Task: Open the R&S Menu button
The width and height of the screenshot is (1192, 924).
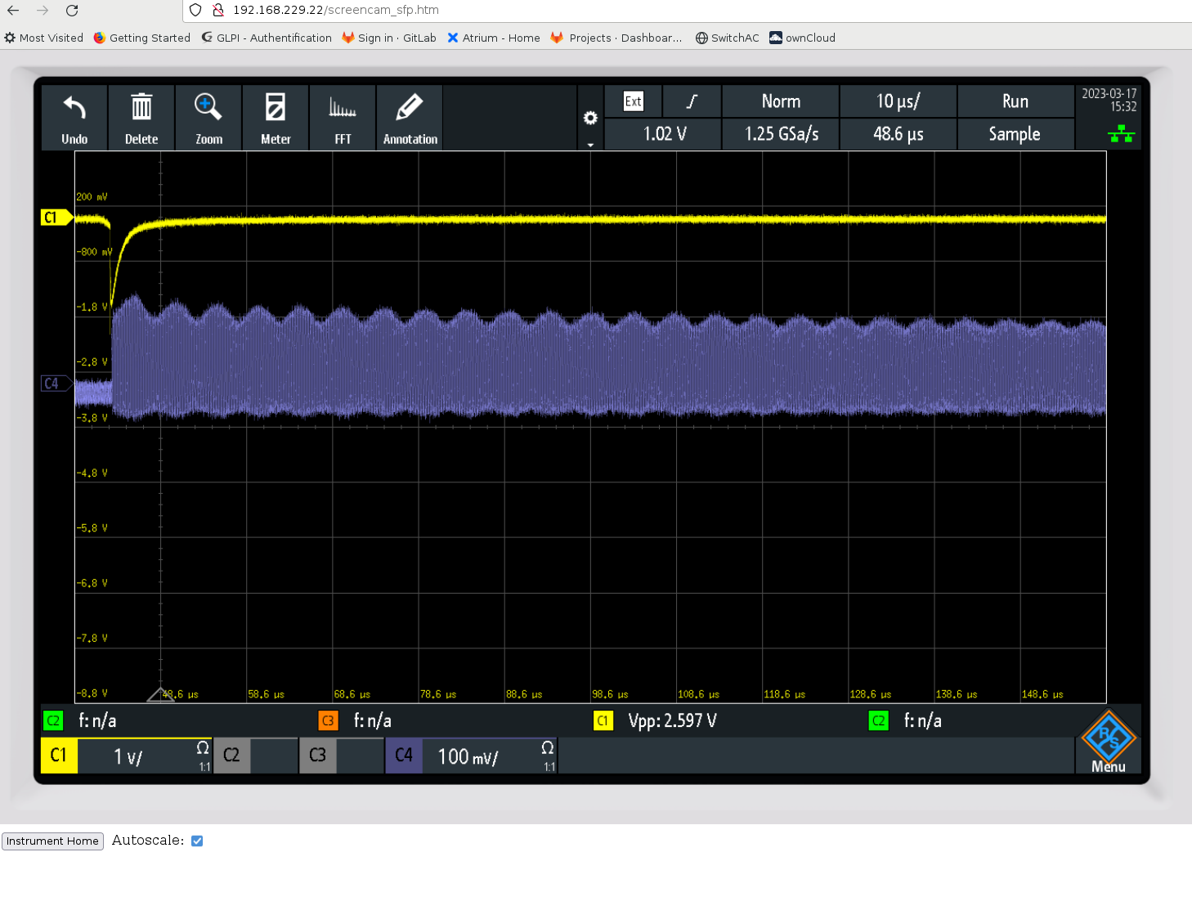Action: 1108,742
